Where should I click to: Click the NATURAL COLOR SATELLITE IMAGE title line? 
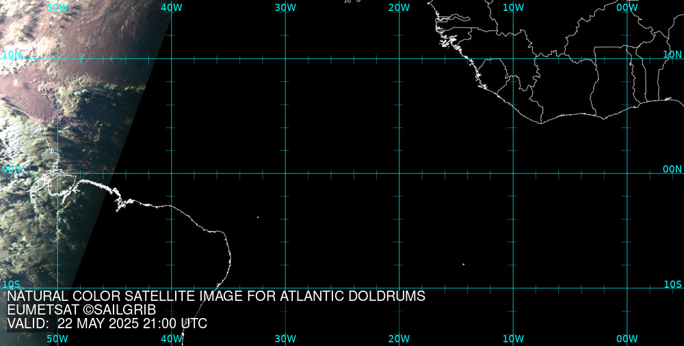coord(216,296)
